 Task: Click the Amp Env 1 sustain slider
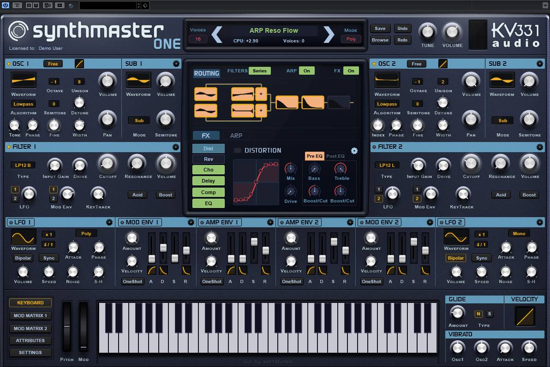click(x=254, y=242)
